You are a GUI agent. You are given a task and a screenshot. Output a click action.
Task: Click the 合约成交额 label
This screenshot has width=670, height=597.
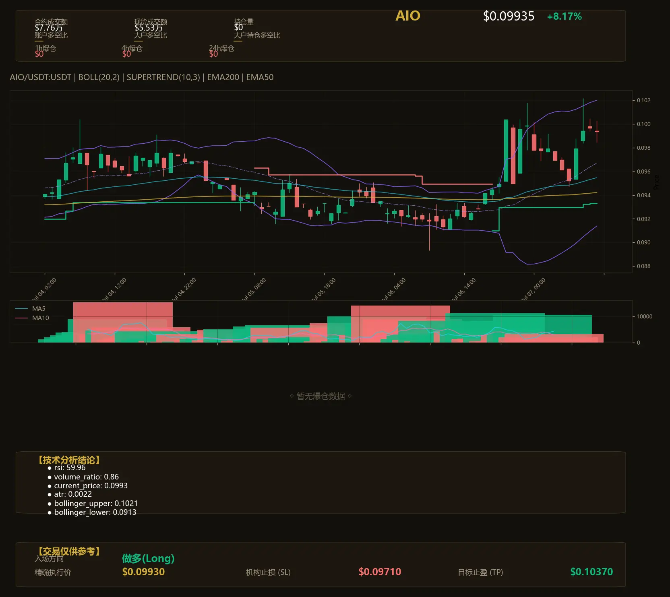[x=51, y=21]
